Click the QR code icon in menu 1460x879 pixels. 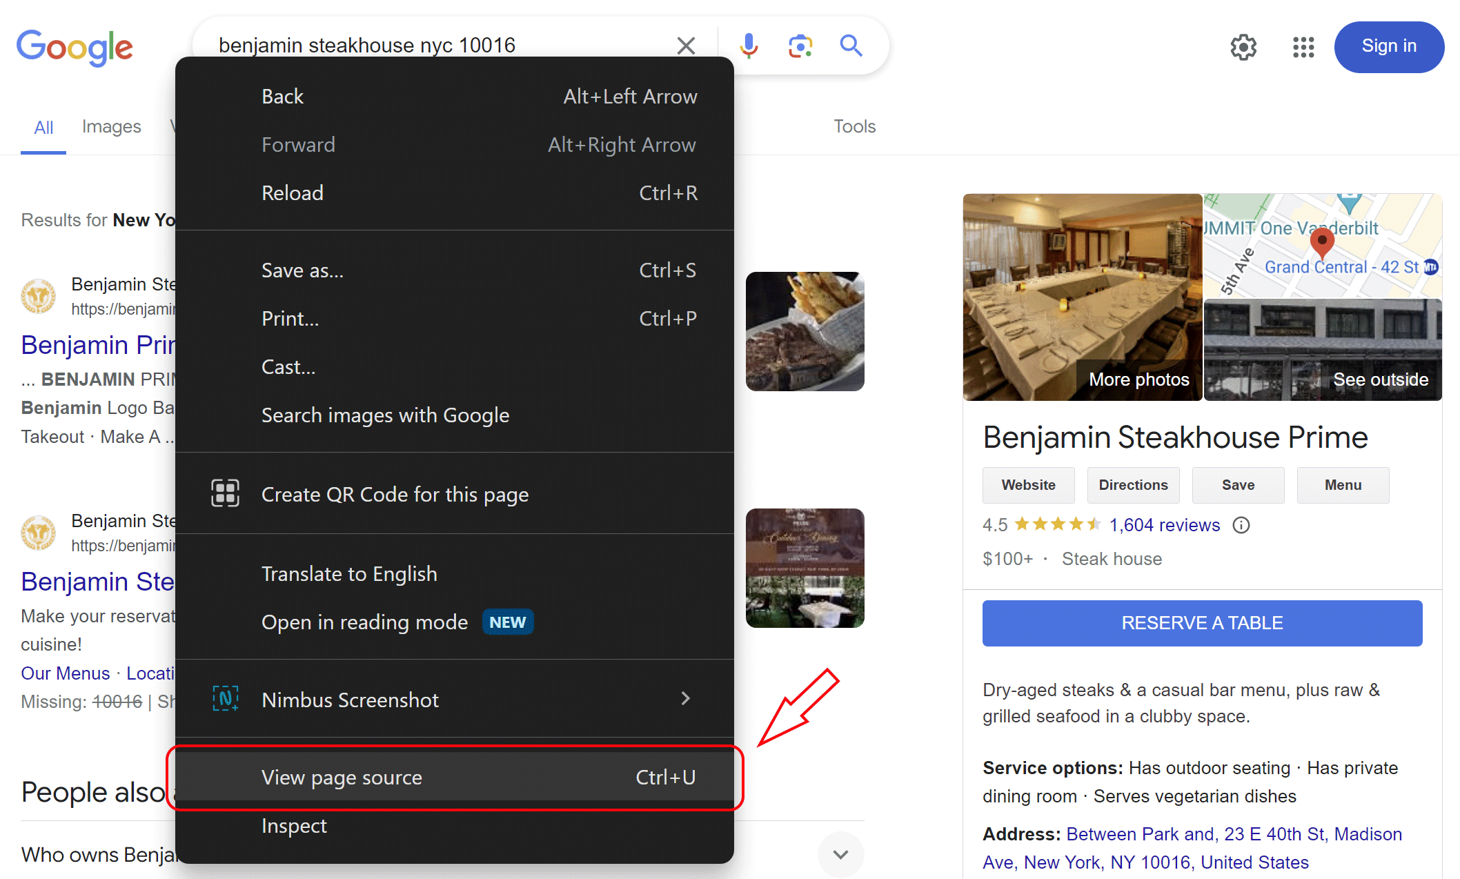click(x=225, y=493)
